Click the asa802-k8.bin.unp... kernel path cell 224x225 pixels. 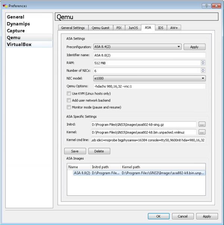163,173
